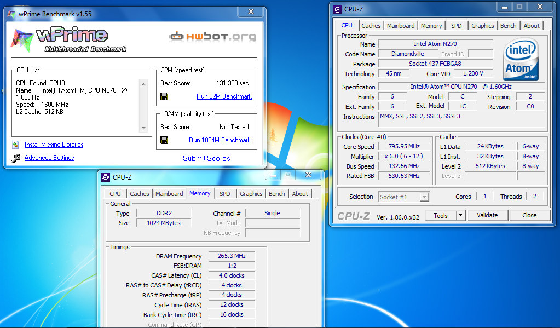Run the 32M Benchmark
The image size is (560, 328).
point(224,96)
